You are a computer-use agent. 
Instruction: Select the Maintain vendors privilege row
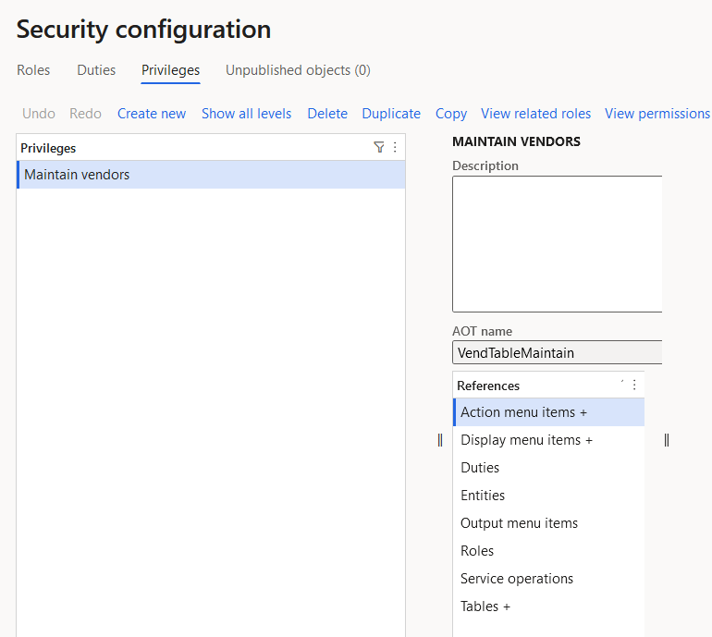pos(211,175)
